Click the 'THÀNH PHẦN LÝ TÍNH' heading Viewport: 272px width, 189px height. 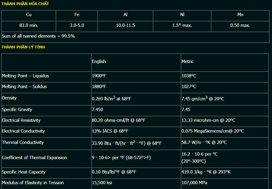[x=23, y=47]
